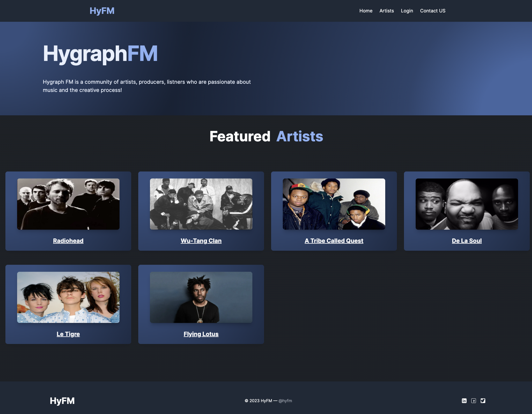532x414 pixels.
Task: Click the @hyfm footer link
Action: pos(285,401)
